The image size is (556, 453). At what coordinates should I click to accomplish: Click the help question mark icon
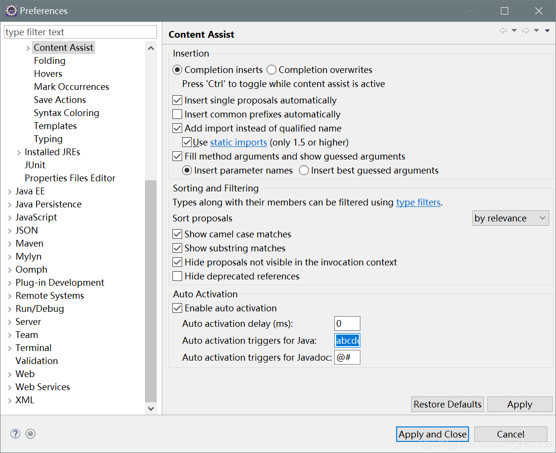pyautogui.click(x=15, y=434)
